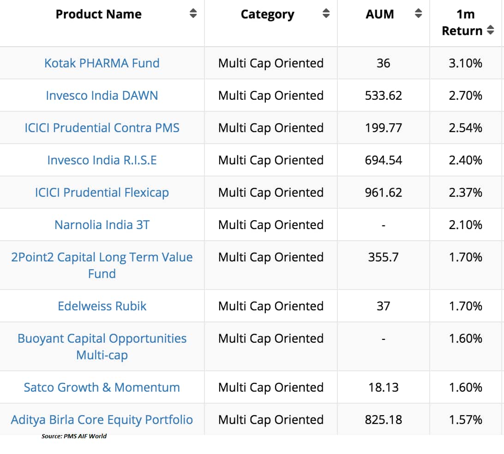The width and height of the screenshot is (504, 454).
Task: Open Kotak PHARMA Fund link
Action: (102, 63)
